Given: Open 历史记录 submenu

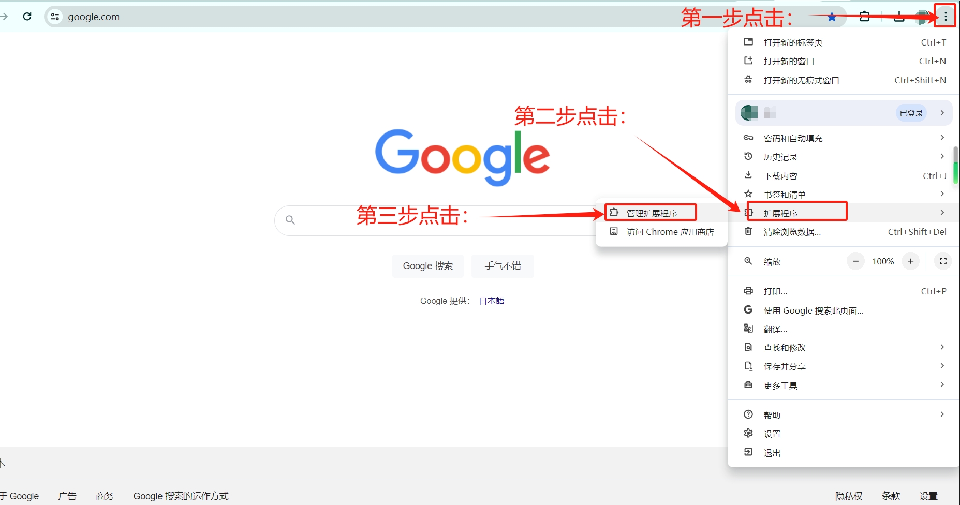Looking at the screenshot, I should click(844, 157).
